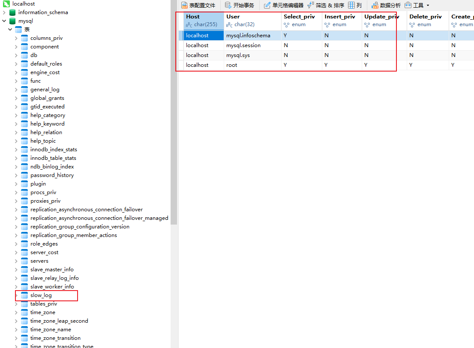This screenshot has width=474, height=348.
Task: Expand the general_log table node
Action: tap(16, 90)
